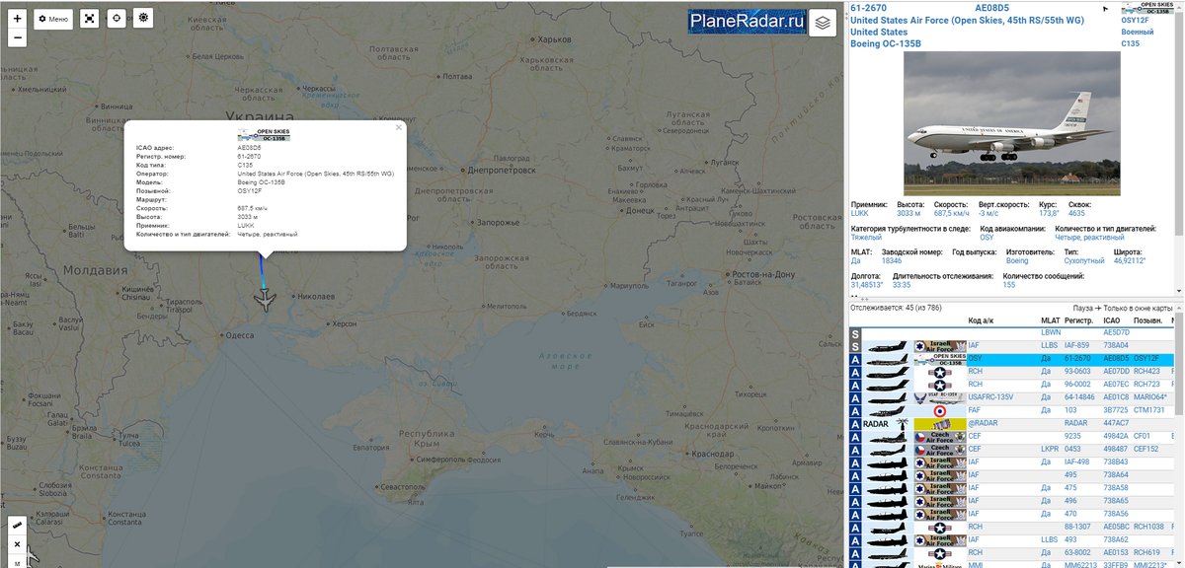Click the 61-2670 registration heading link
This screenshot has width=1185, height=568.
coord(873,8)
